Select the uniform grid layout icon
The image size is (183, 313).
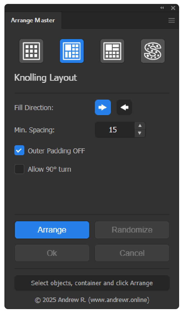31,51
